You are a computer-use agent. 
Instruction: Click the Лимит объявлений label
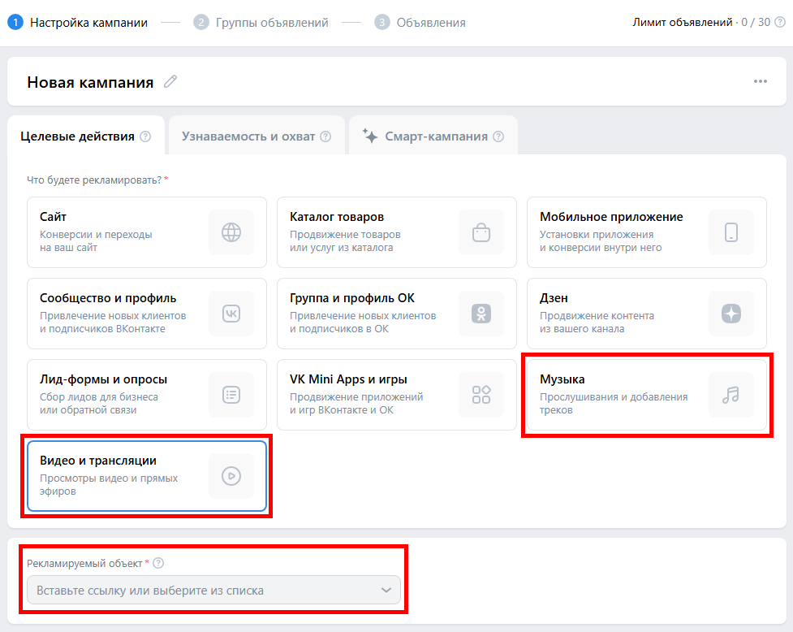(x=683, y=22)
